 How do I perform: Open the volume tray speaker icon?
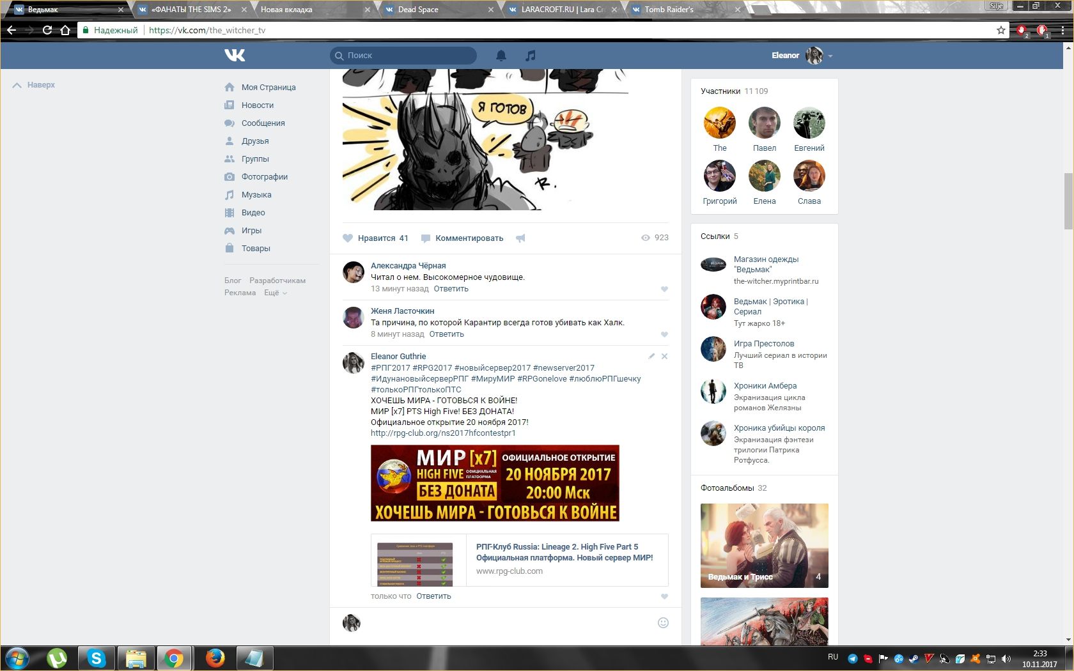1006,658
